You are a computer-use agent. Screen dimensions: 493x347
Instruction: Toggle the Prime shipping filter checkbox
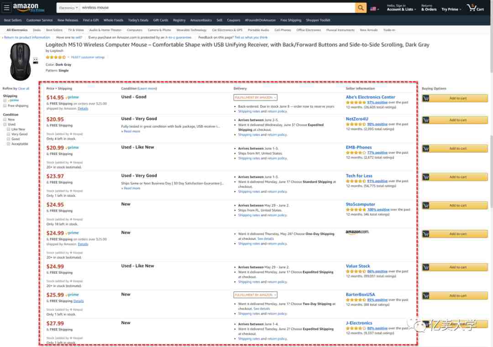5,100
